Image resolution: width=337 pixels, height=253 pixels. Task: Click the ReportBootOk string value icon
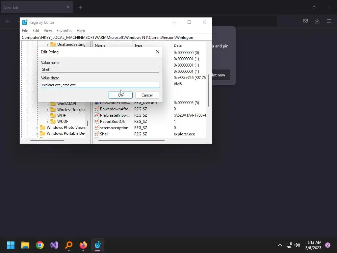97,121
